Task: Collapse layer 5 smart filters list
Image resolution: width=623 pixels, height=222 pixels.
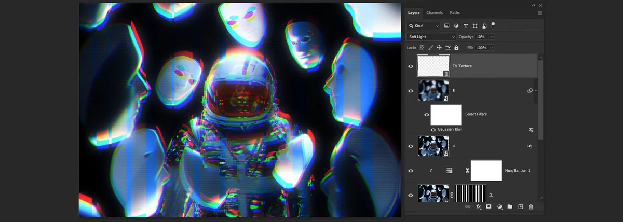Action: pyautogui.click(x=536, y=91)
